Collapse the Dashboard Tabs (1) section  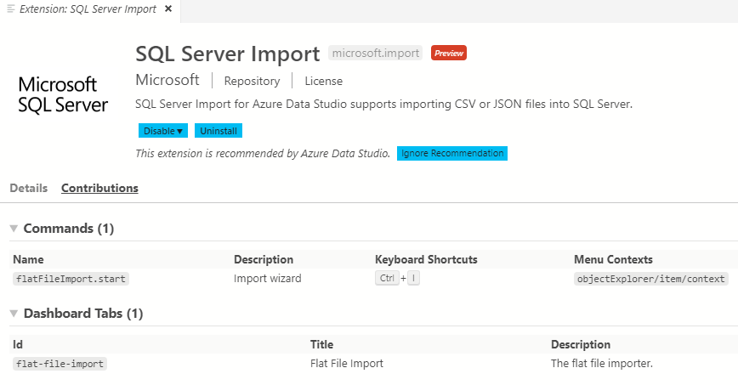tap(14, 314)
